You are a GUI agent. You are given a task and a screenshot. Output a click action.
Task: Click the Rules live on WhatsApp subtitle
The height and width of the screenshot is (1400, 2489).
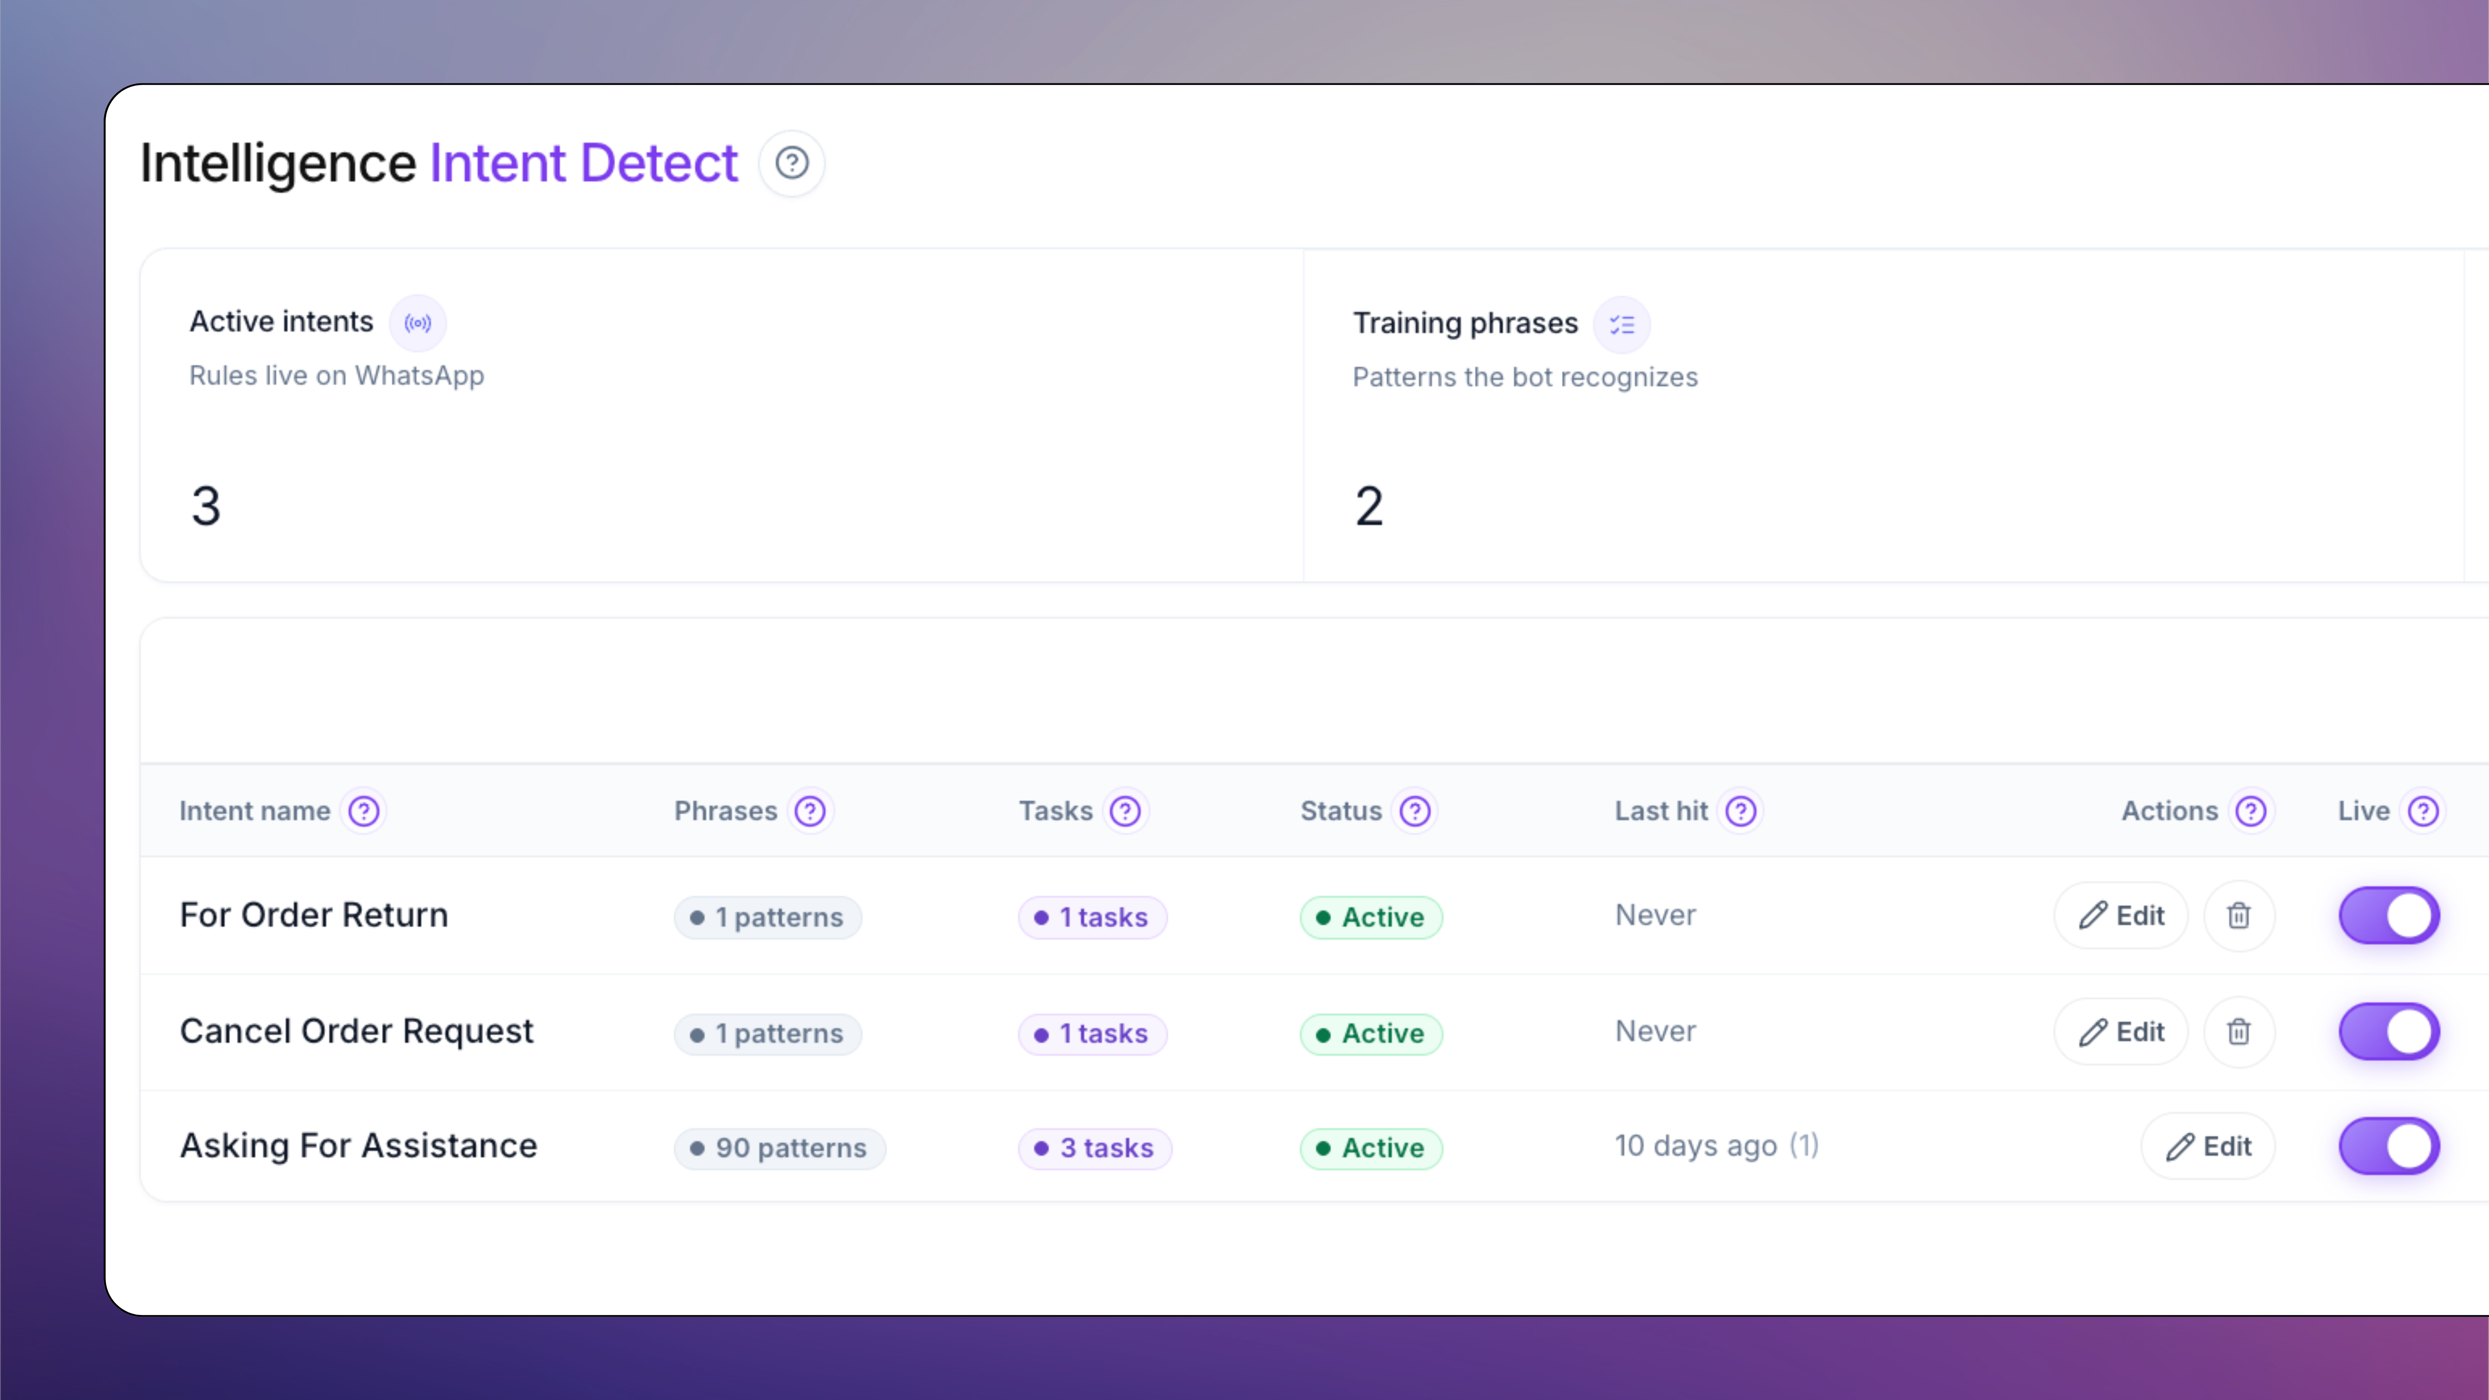pyautogui.click(x=336, y=376)
